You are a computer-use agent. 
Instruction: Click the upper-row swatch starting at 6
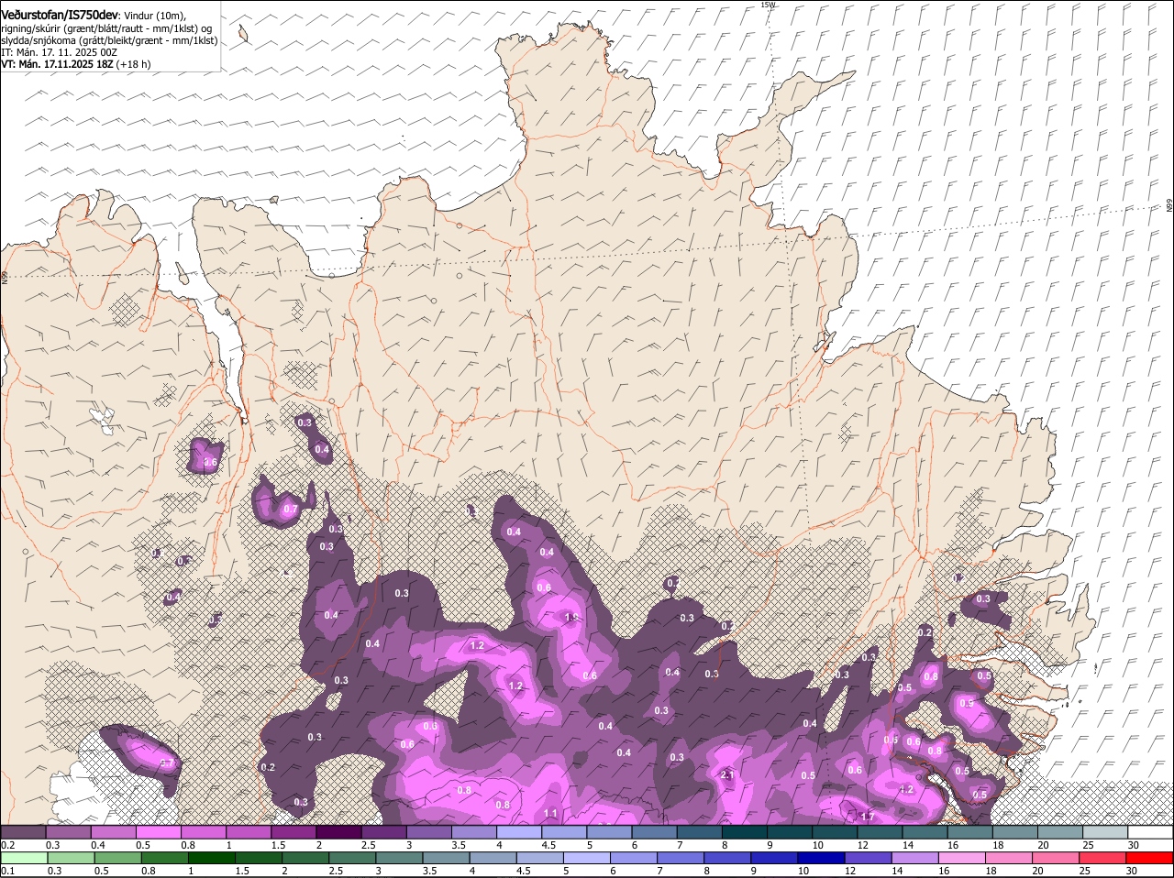tap(654, 832)
